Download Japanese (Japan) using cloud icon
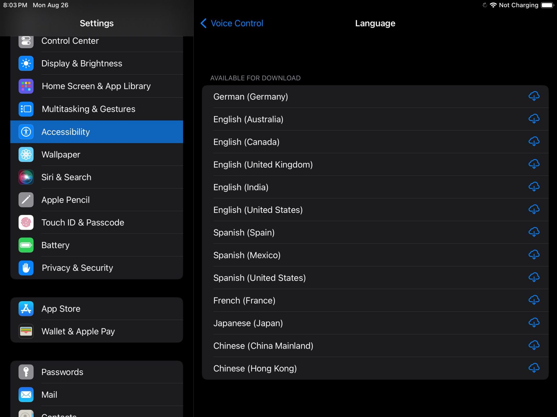Viewport: 557px width, 417px height. (534, 323)
